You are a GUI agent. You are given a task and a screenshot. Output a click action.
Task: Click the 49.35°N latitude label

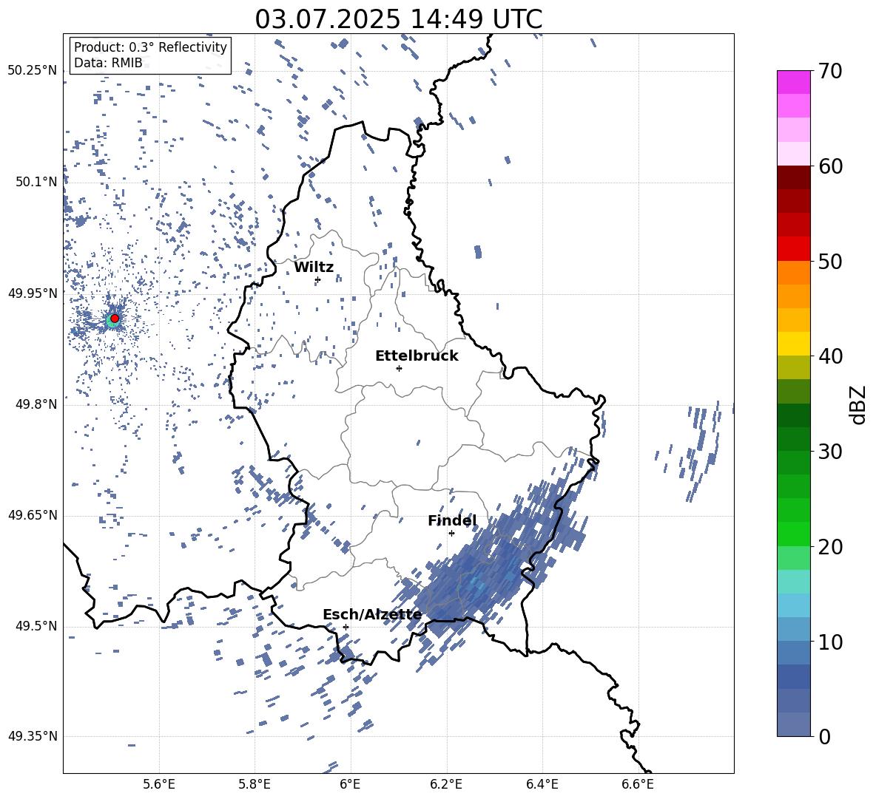(x=33, y=736)
